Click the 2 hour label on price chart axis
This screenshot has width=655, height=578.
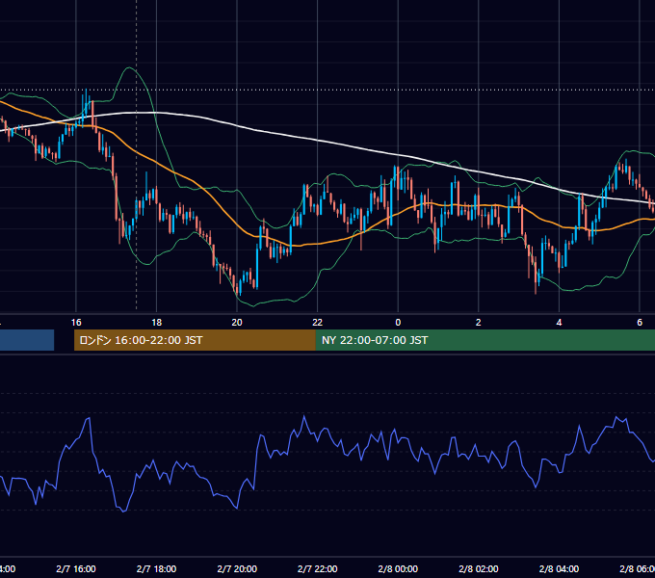pos(479,323)
